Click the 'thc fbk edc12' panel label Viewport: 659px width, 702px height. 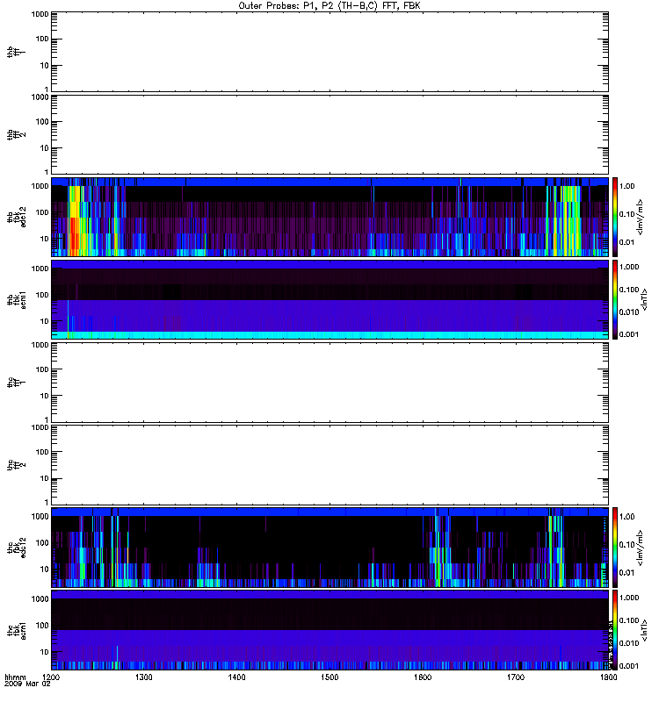click(17, 547)
